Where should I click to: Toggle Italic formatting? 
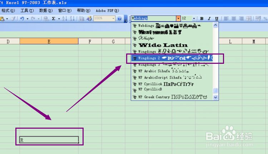click(209, 19)
